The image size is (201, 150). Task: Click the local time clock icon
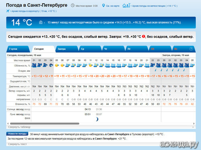(x=73, y=5)
